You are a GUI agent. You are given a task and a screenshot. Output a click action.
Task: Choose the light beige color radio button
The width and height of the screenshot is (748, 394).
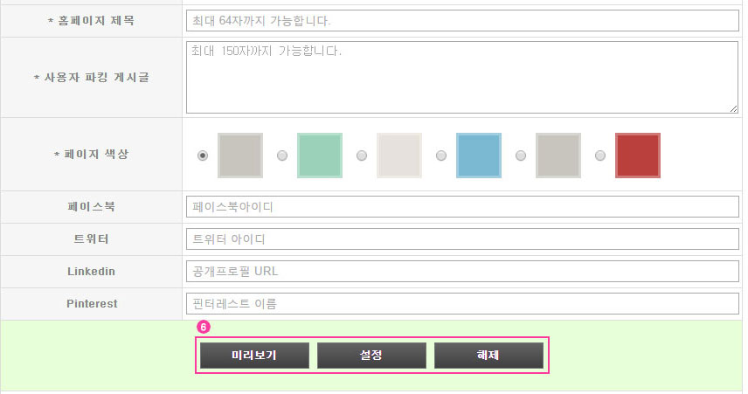coord(362,156)
